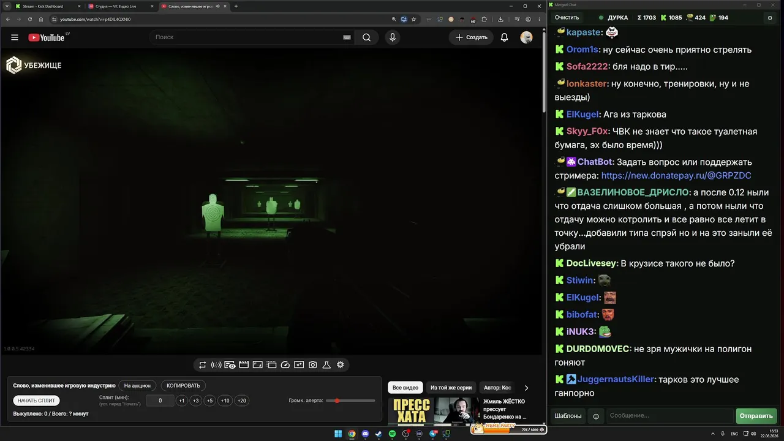This screenshot has width=784, height=441.
Task: Reload the page in the browser toolbar
Action: pyautogui.click(x=29, y=19)
